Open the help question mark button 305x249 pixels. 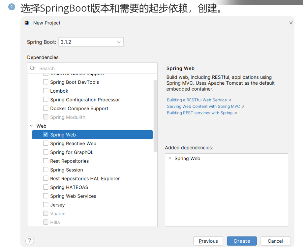coord(30,241)
